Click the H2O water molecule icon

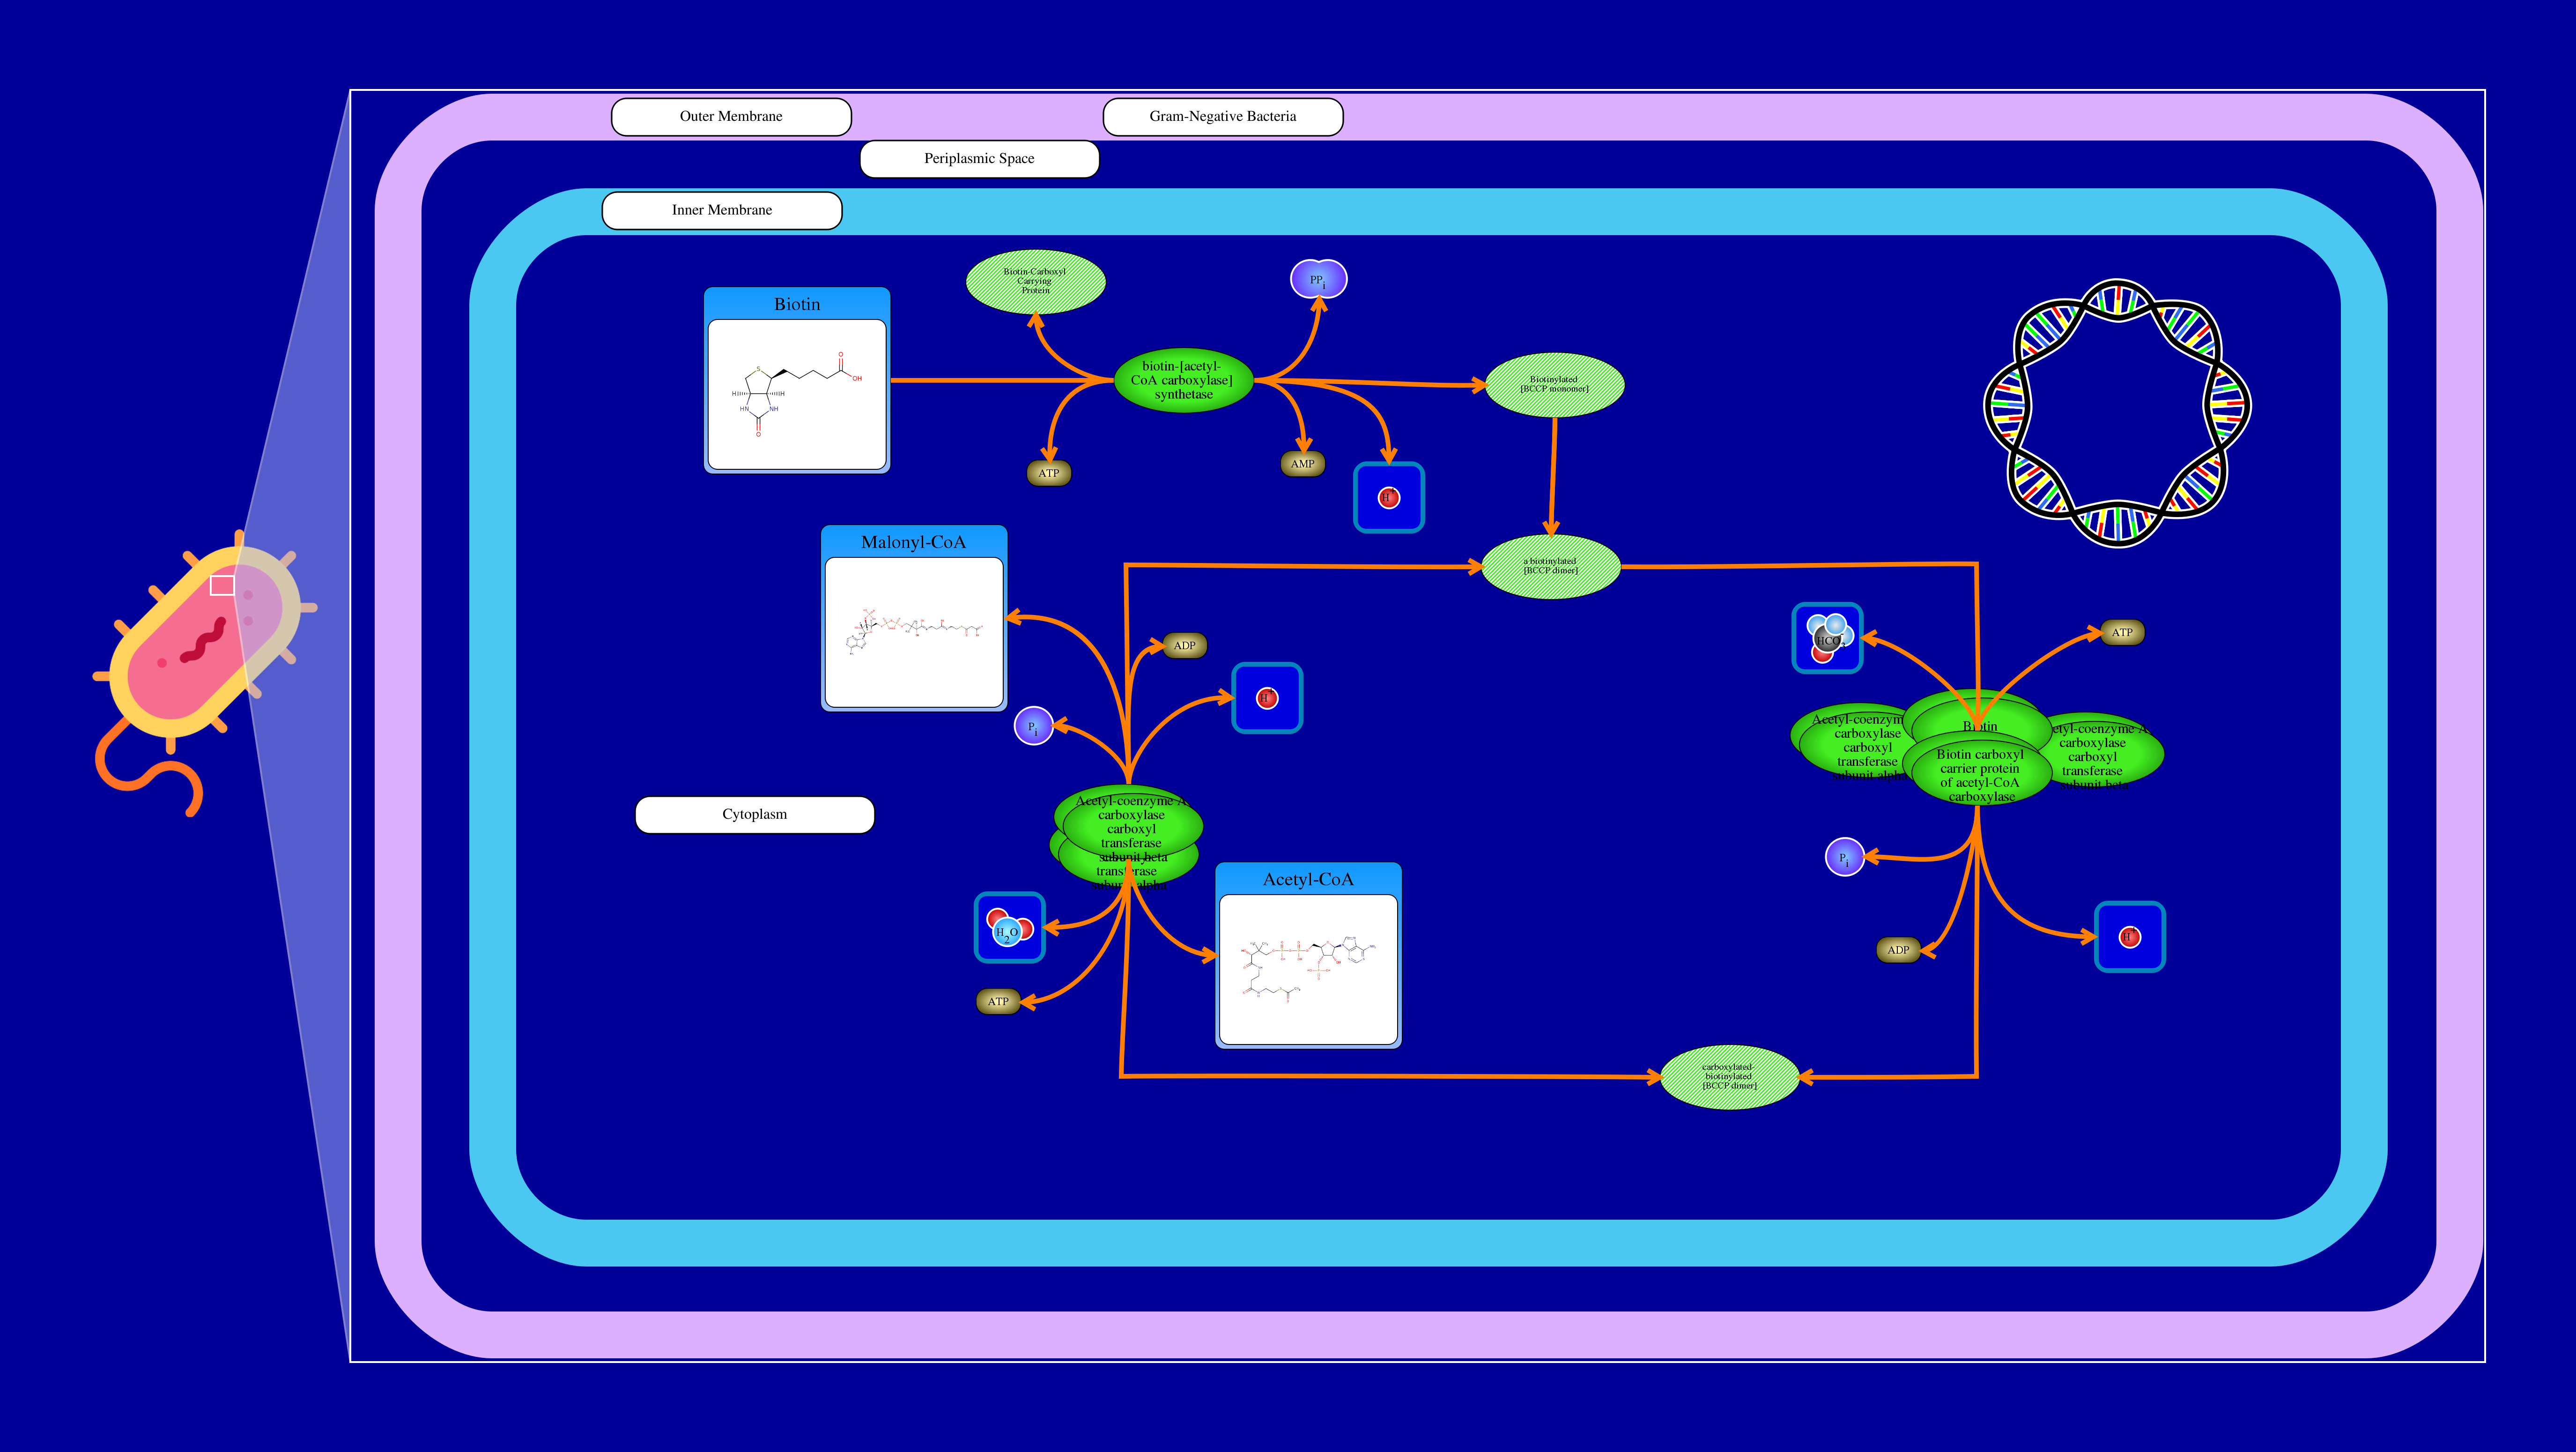pos(1009,928)
